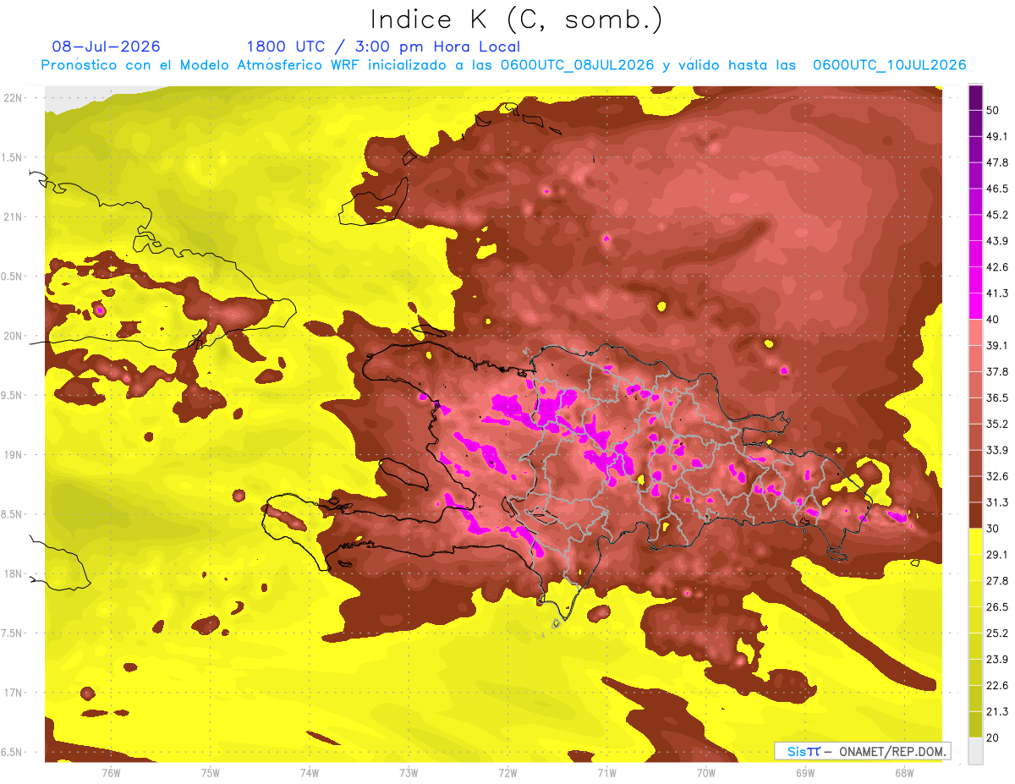Click the color scale value '23.9'
Image resolution: width=1015 pixels, height=784 pixels.
[997, 660]
